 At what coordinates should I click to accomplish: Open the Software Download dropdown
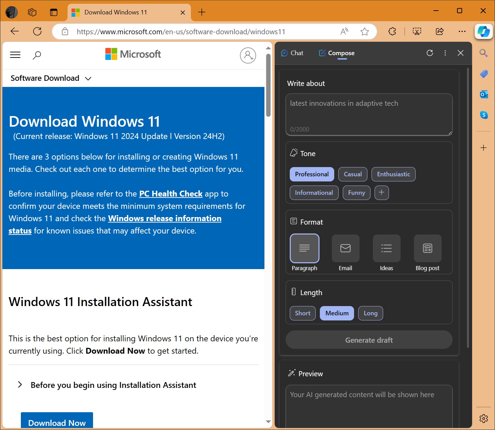click(50, 78)
